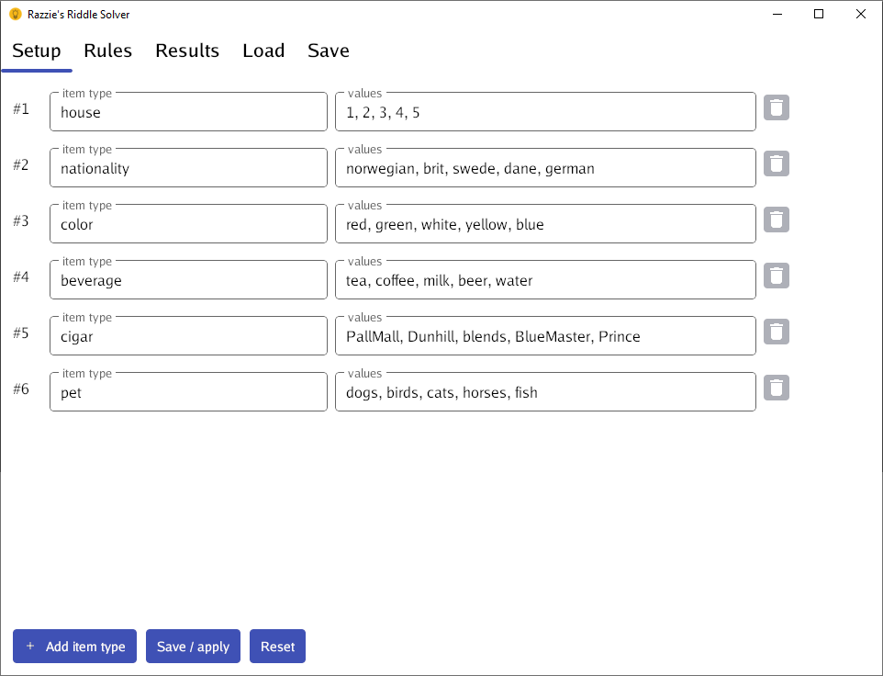Switch to the Setup tab
The image size is (883, 676).
pos(37,51)
